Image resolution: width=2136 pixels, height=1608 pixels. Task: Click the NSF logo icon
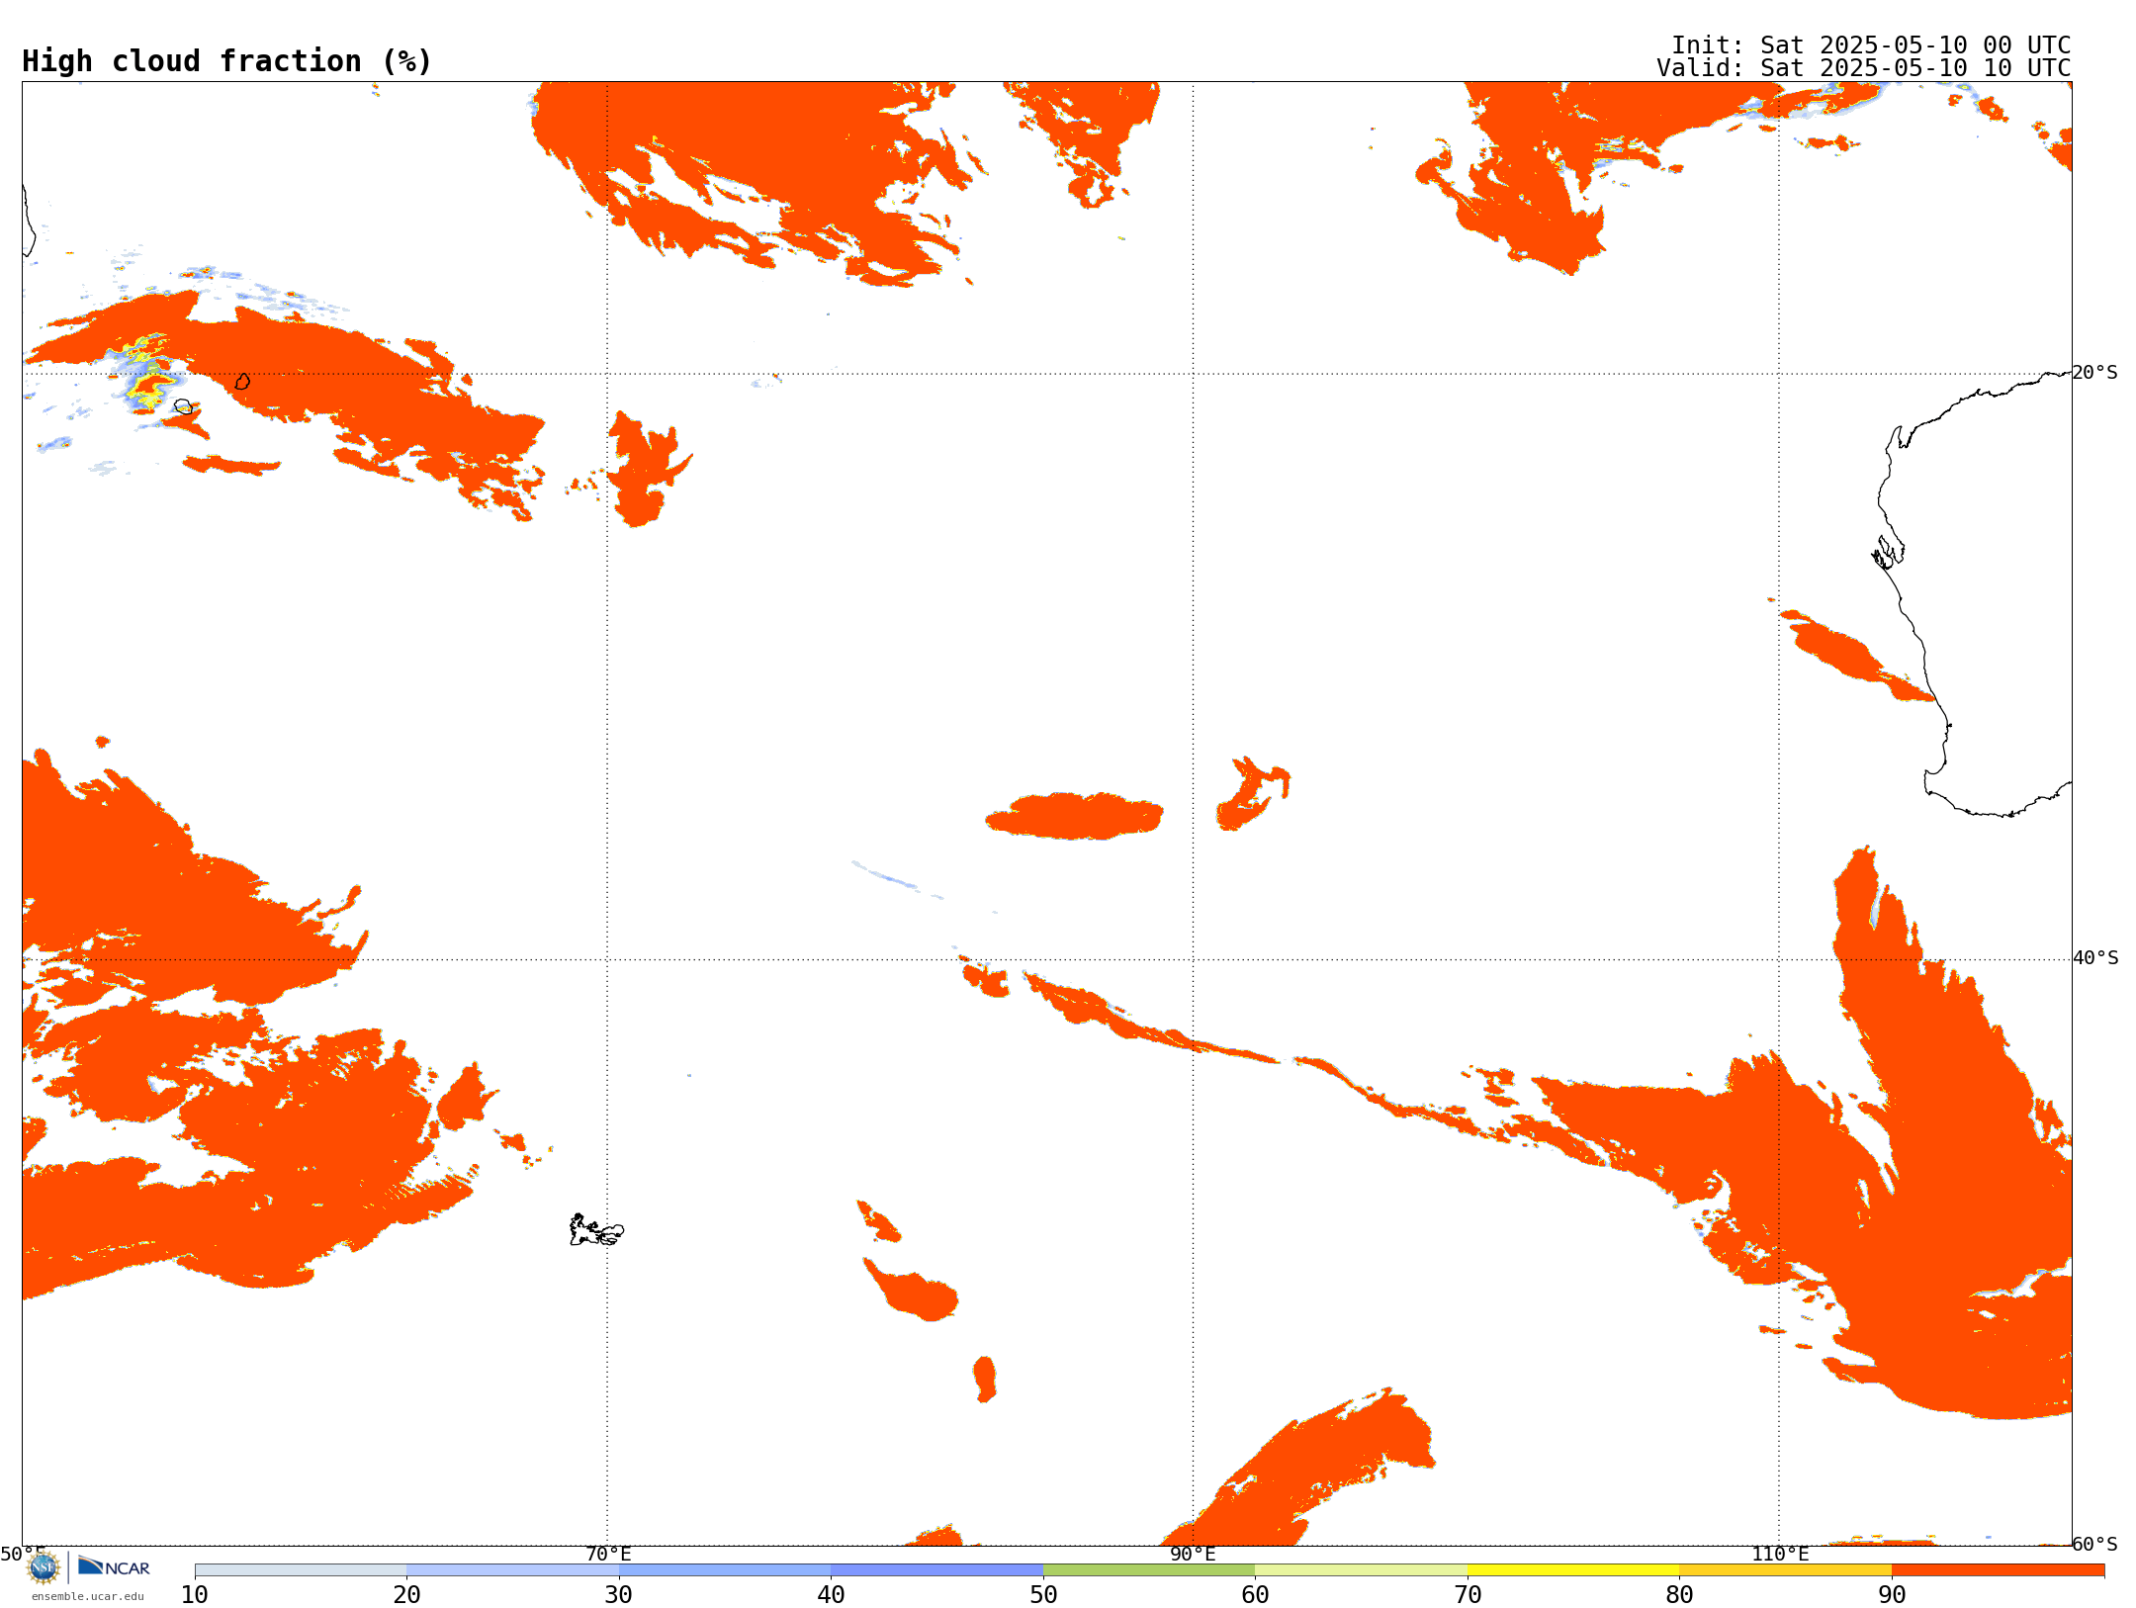[44, 1567]
